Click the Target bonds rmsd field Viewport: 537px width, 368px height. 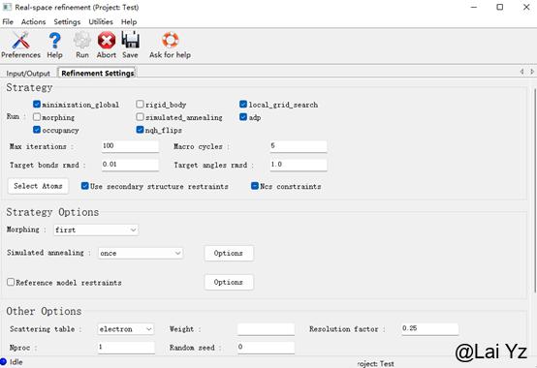point(130,165)
